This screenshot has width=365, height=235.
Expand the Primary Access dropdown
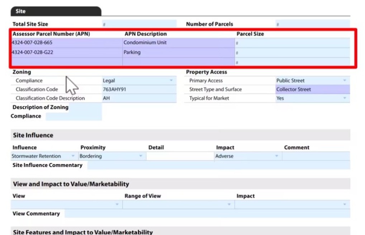[x=345, y=81]
